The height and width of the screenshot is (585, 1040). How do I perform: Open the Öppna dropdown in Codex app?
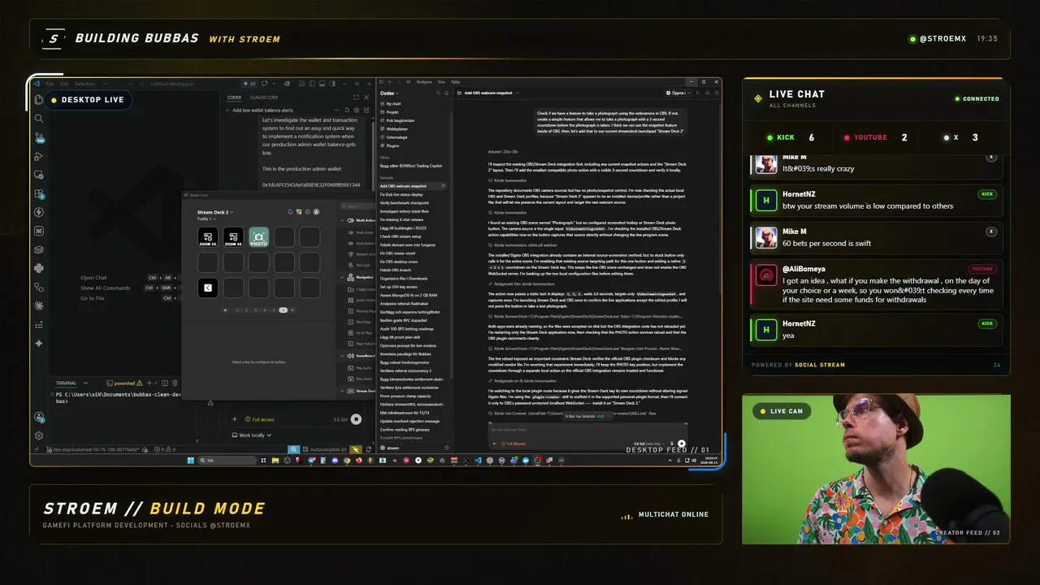click(678, 93)
